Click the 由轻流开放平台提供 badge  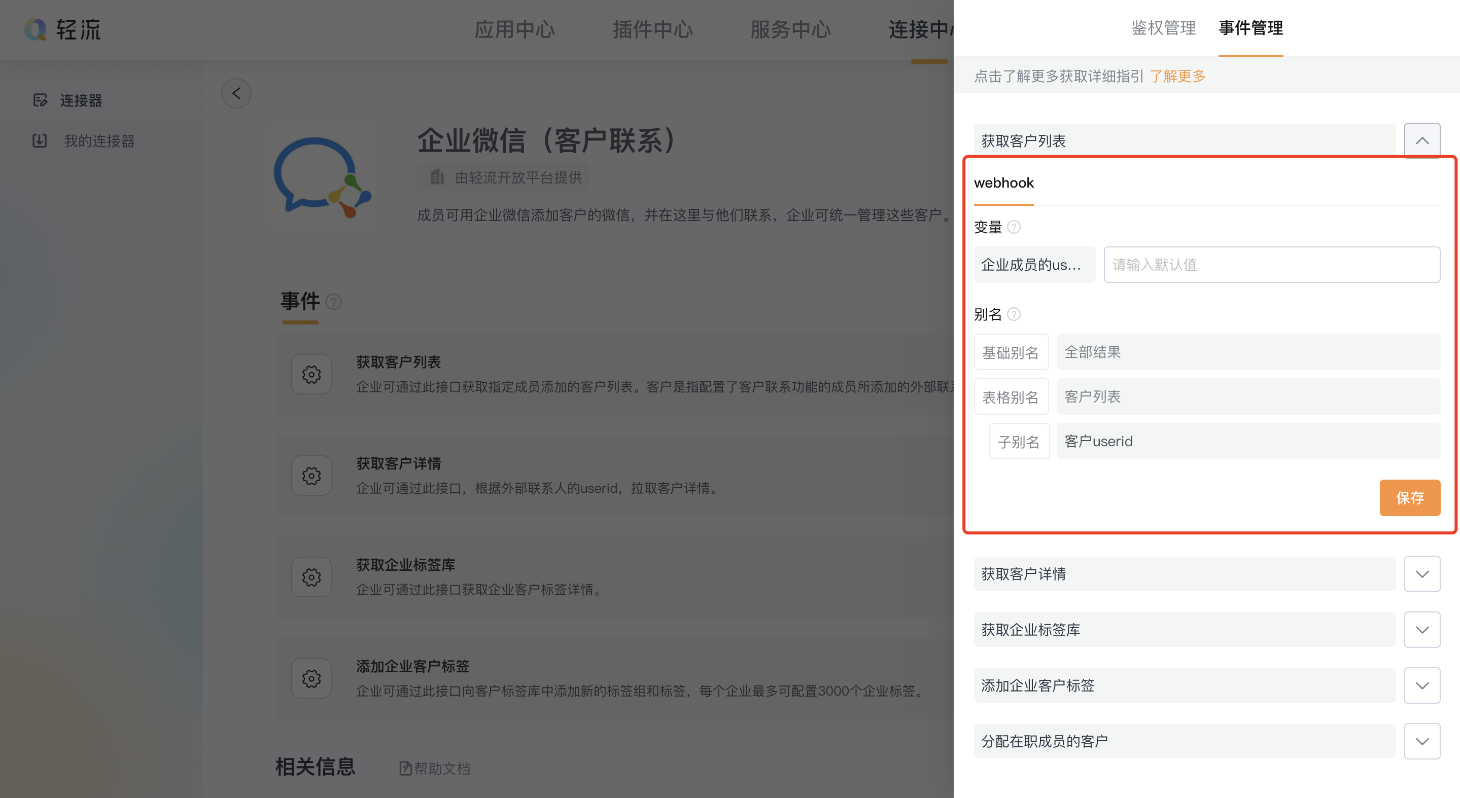(x=504, y=177)
